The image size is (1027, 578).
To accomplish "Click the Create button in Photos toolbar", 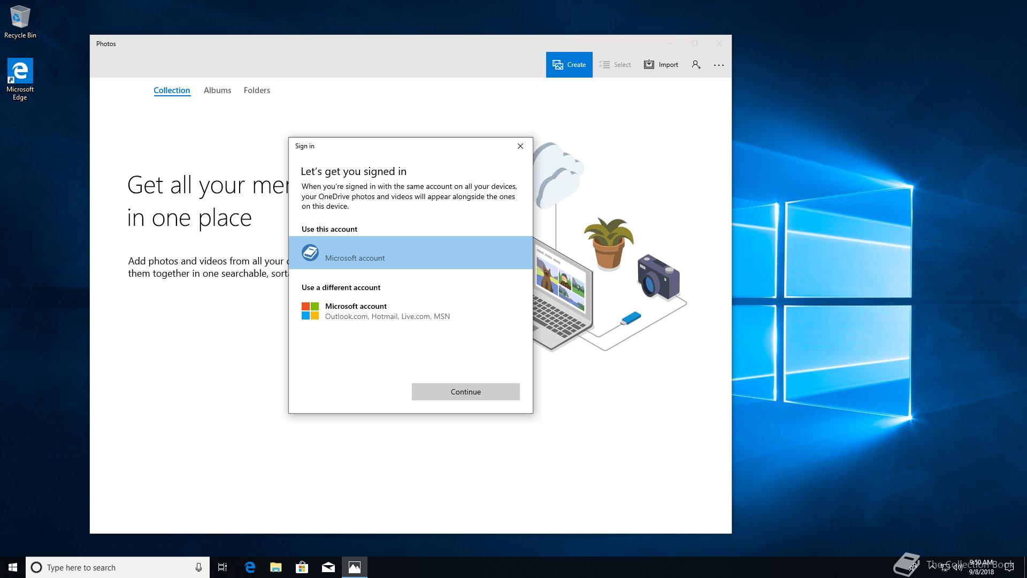I will [x=569, y=65].
